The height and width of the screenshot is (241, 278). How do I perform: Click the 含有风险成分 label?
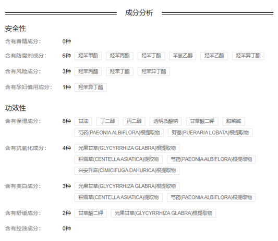[x=23, y=71]
